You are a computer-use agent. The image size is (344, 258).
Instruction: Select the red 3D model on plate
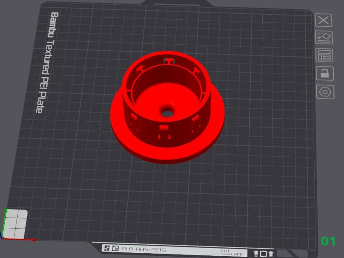[x=167, y=107]
